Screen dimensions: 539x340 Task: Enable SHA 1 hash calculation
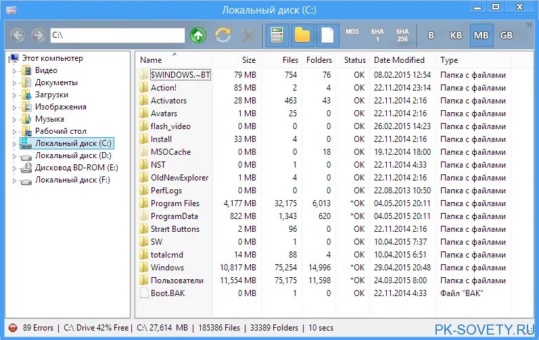[377, 35]
